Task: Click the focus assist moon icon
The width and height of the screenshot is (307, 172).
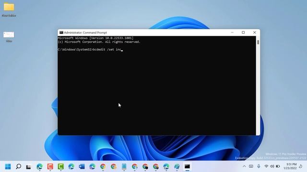Action: [301, 166]
